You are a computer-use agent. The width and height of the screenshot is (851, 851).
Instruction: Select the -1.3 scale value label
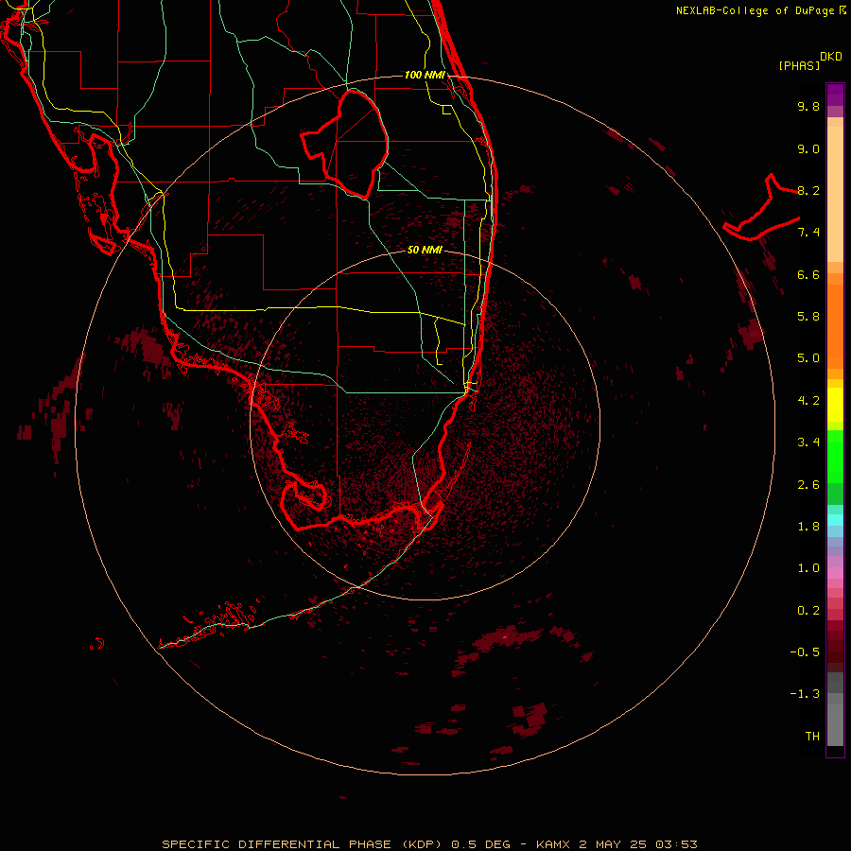pos(805,695)
